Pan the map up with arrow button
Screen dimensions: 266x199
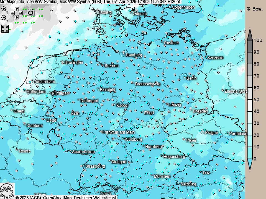[17, 9]
